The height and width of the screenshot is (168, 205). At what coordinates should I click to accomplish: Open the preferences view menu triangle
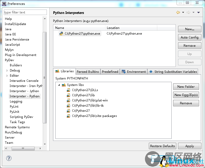click(x=199, y=12)
